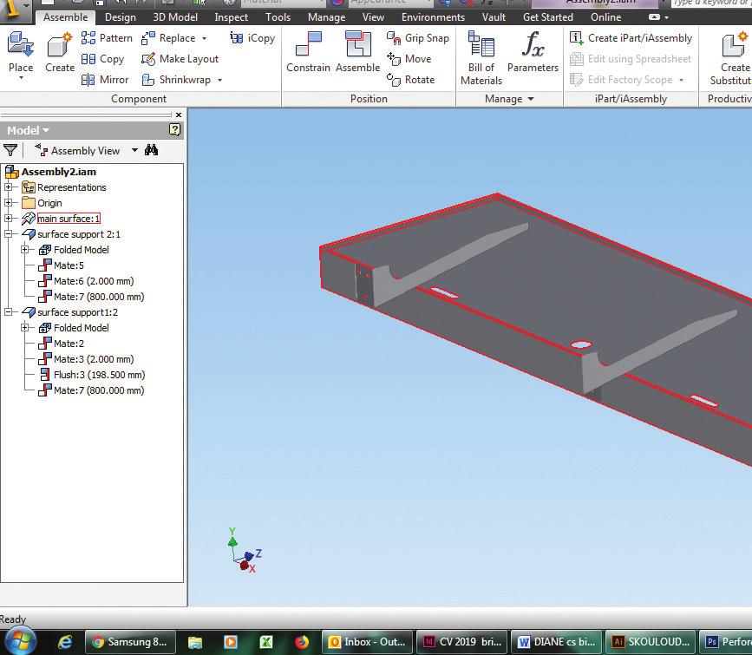This screenshot has height=655, width=752.
Task: Click Edit Factory Scope
Action: point(620,80)
